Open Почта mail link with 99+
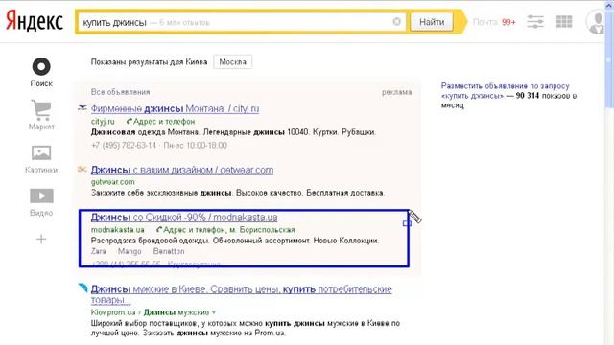 pos(494,22)
